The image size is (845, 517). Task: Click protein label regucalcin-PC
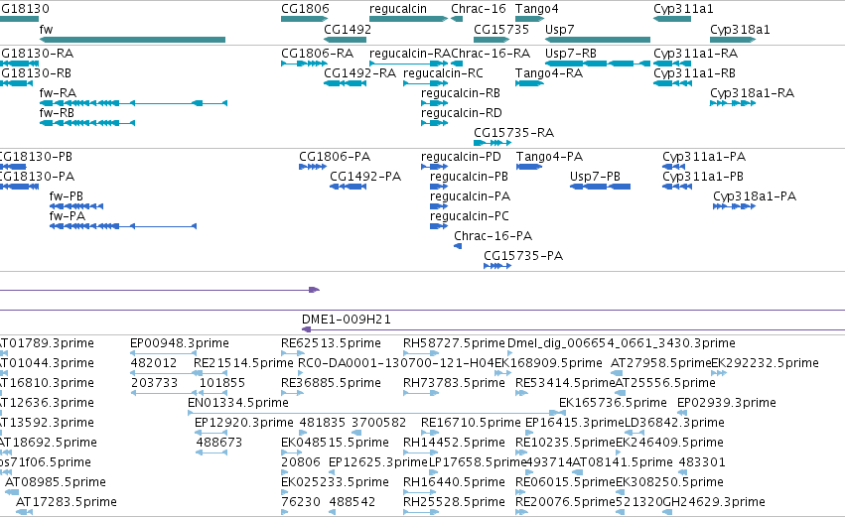click(470, 216)
